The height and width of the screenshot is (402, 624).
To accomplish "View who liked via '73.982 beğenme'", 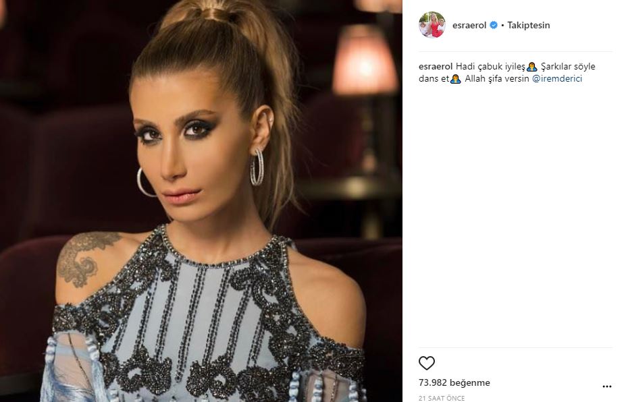I will (x=454, y=382).
